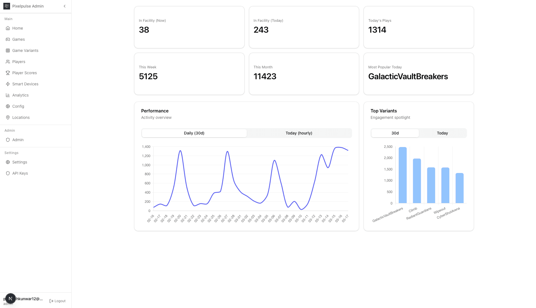Go to the Settings page link
This screenshot has width=536, height=308.
(20, 162)
